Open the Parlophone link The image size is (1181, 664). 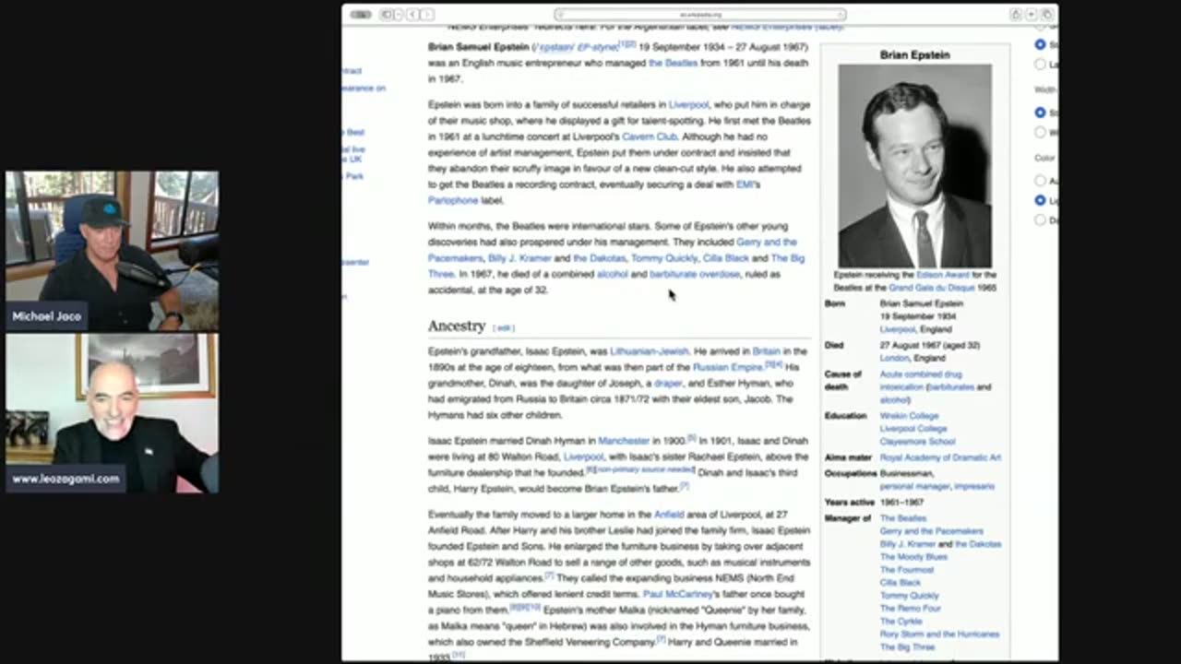(x=453, y=200)
